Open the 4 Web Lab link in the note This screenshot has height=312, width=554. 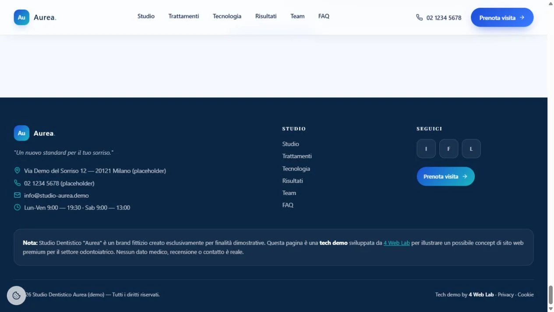[396, 243]
